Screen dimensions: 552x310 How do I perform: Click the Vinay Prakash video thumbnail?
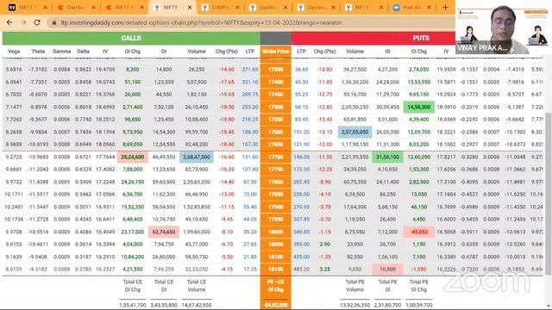(x=504, y=27)
